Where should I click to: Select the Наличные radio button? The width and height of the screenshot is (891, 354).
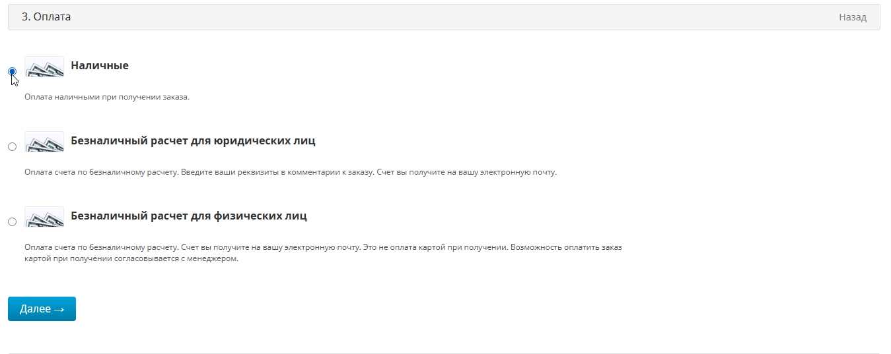point(13,71)
